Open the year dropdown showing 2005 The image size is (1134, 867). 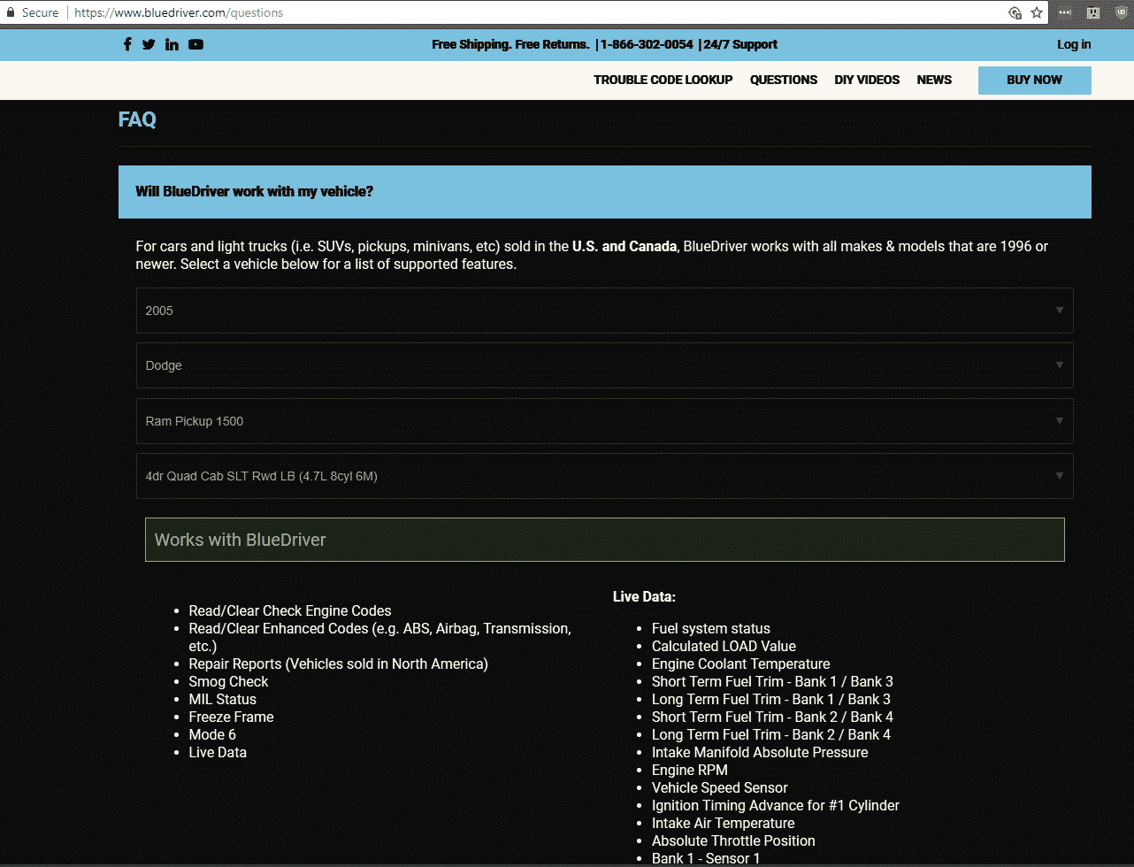tap(605, 311)
